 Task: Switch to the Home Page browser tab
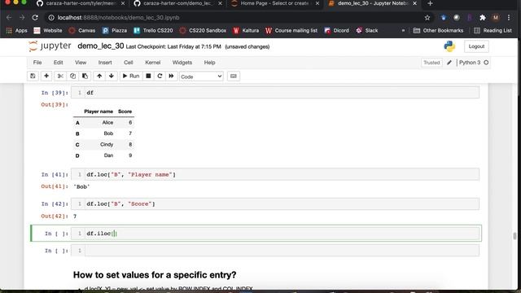275,3
